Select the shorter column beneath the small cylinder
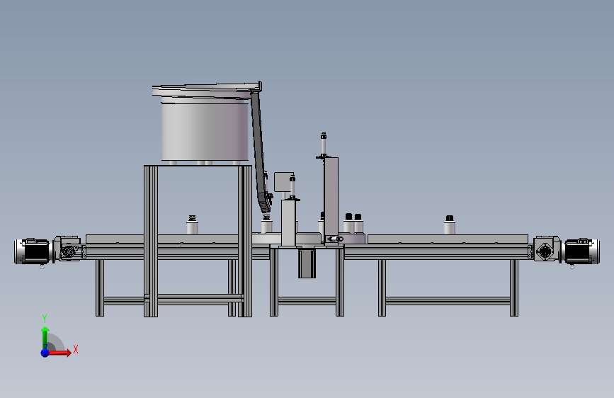614x398 pixels. 288,222
